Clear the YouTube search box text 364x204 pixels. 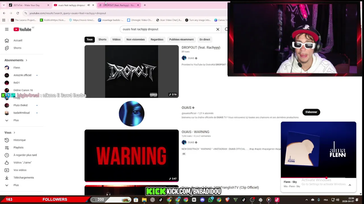point(218,29)
